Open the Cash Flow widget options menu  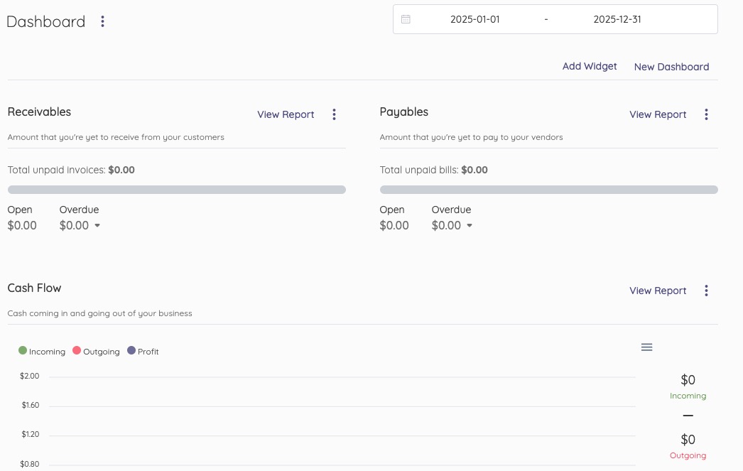pos(706,291)
